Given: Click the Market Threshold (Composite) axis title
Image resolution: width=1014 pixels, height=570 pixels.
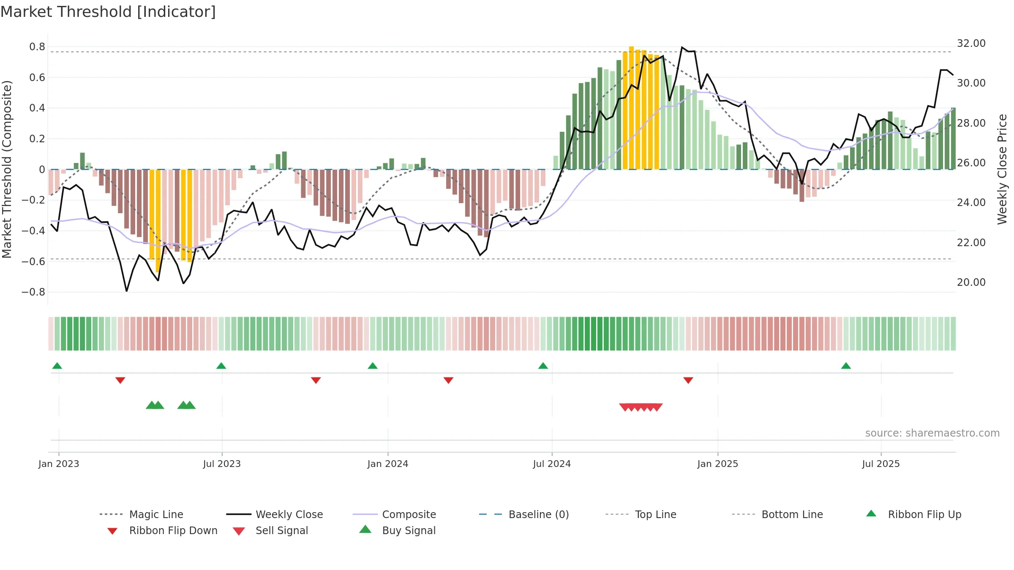Looking at the screenshot, I should click(7, 169).
